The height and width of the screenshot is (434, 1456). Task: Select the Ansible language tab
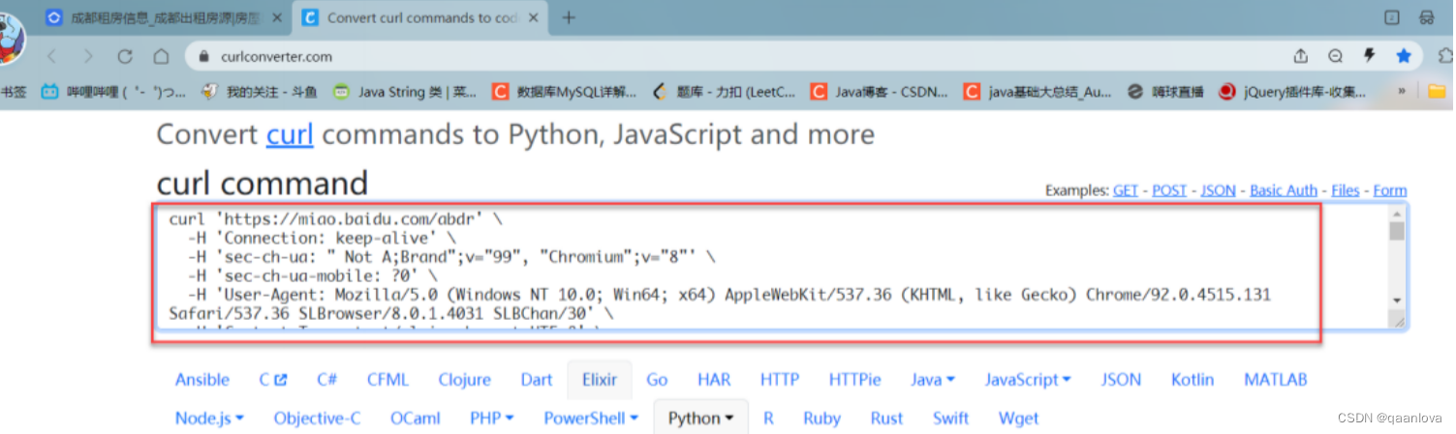202,380
